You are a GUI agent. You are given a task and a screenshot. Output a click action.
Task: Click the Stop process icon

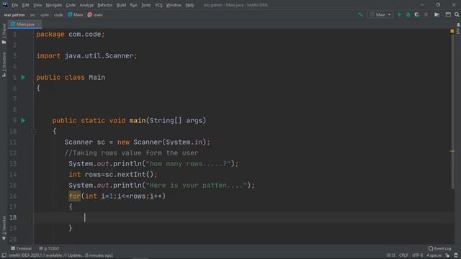426,14
